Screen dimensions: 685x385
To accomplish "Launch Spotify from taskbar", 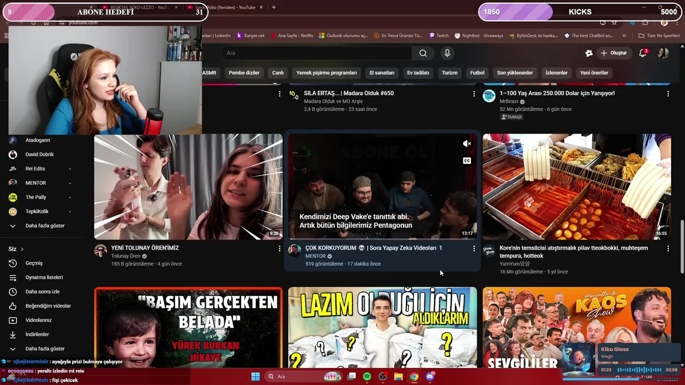I will coord(367,376).
